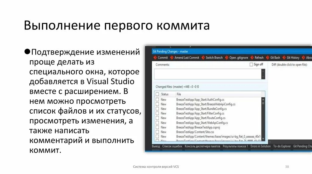Viewport: 312px width, 174px height.
Task: Tick the BreezeTestApp.csproj checkbox
Action: tap(158, 127)
